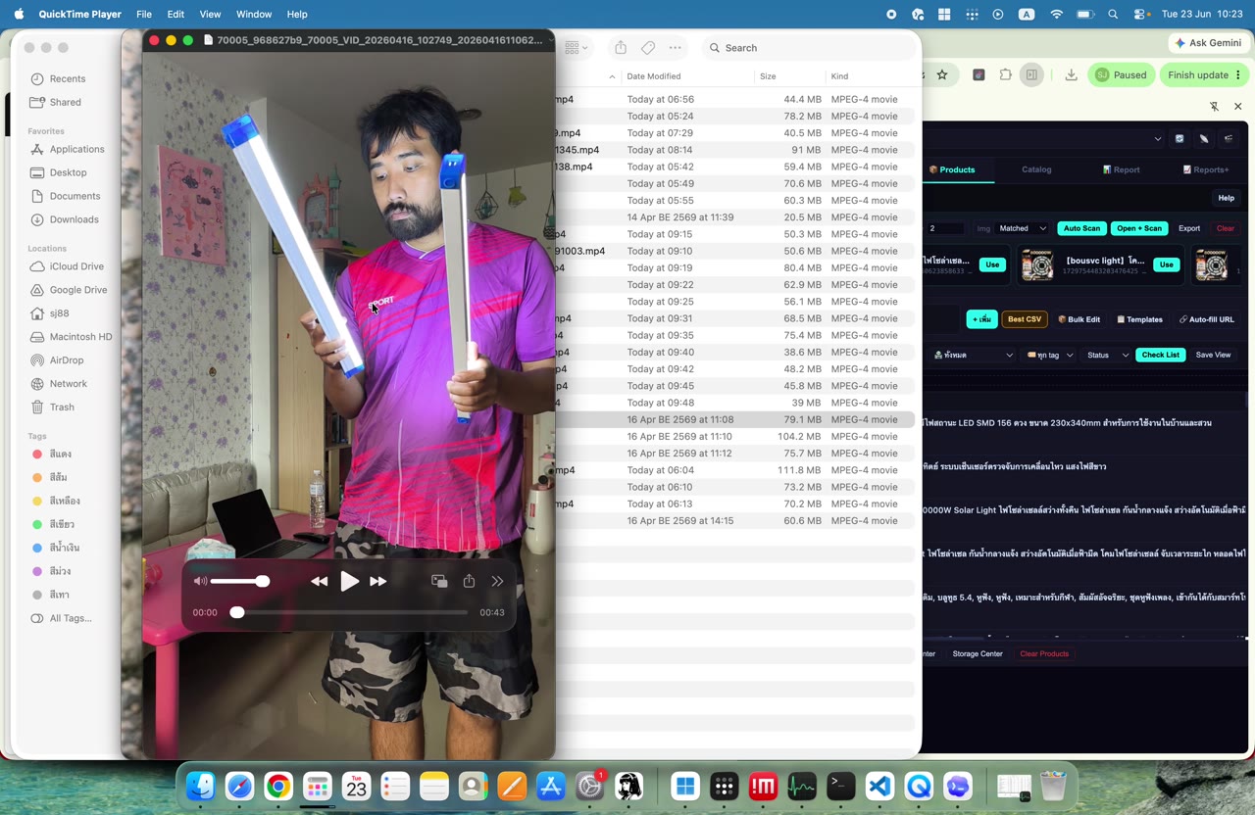Sort Finder list by Size column
This screenshot has width=1255, height=815.
(x=768, y=76)
